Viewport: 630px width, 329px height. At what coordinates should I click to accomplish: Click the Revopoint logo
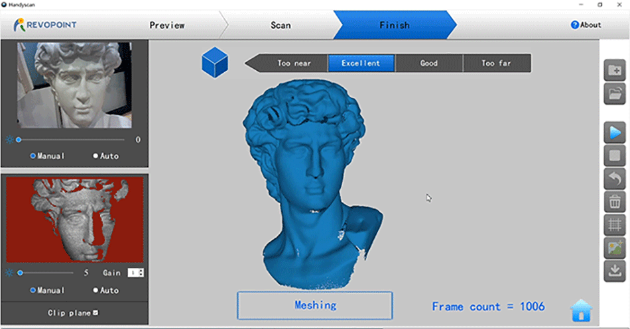pos(45,25)
